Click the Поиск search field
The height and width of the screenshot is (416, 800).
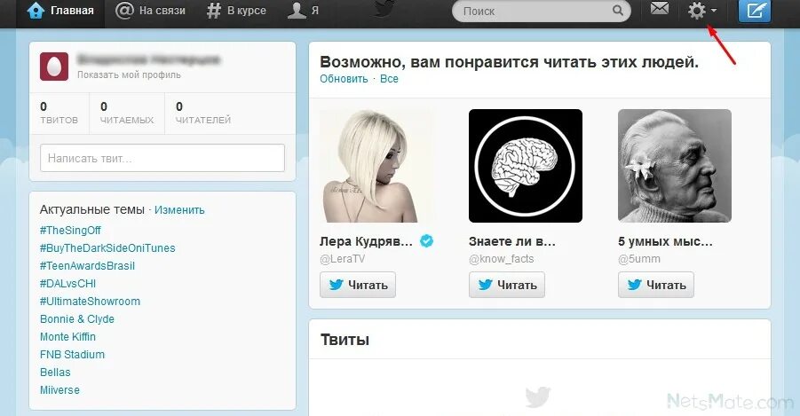pos(541,11)
